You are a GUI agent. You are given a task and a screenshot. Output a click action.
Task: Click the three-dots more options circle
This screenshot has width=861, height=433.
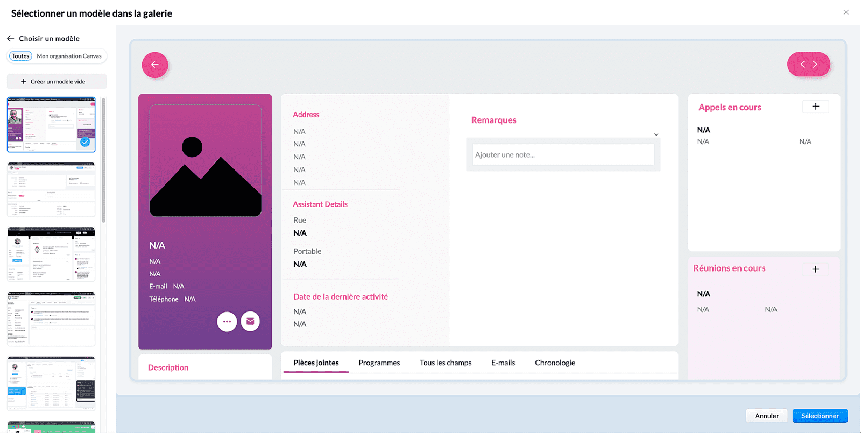(x=227, y=322)
